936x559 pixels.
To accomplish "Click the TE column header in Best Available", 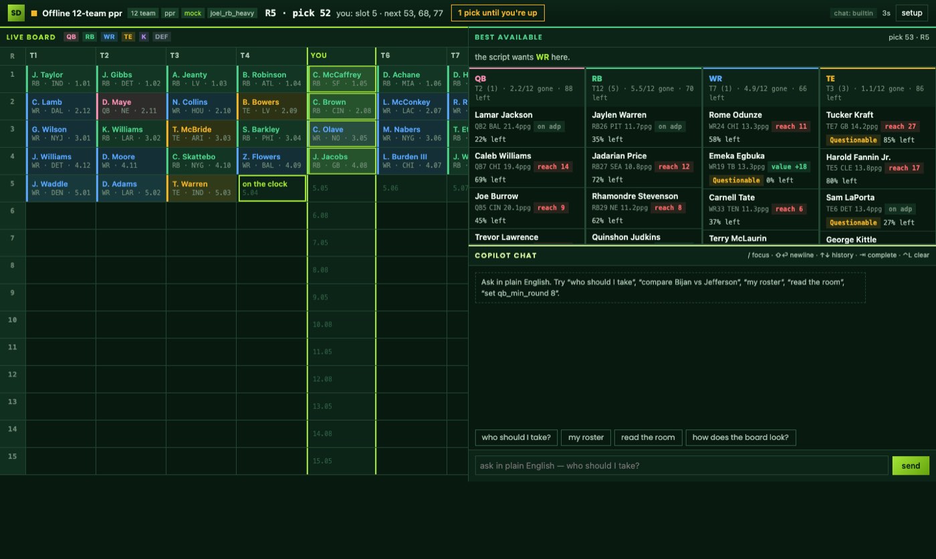I will tap(877, 88).
